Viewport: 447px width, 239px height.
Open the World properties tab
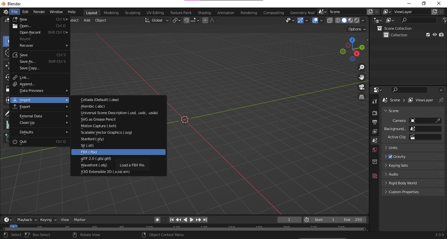click(x=374, y=150)
